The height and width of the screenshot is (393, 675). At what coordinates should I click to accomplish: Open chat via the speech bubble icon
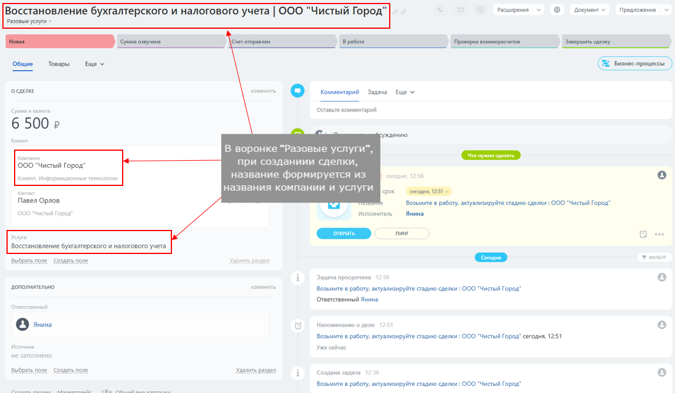(480, 9)
